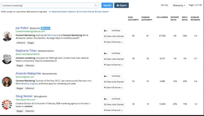
Task: Open person dropdown icon for Joe Pulizzi
Action: 105,31
